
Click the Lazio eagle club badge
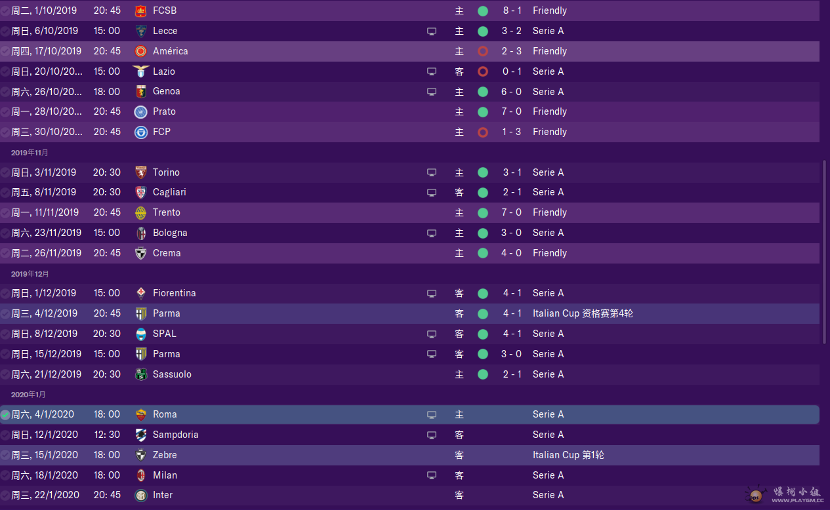coord(140,71)
